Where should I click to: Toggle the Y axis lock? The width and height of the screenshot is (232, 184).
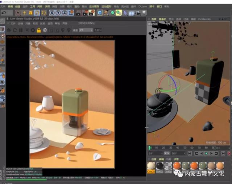(x=58, y=13)
